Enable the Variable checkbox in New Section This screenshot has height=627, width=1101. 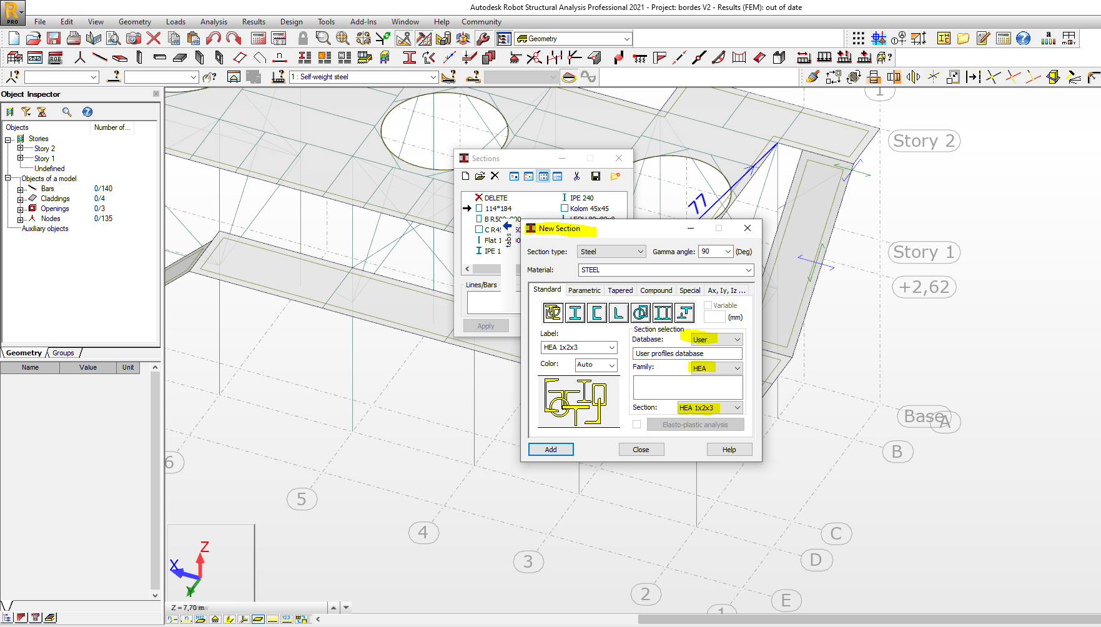709,305
